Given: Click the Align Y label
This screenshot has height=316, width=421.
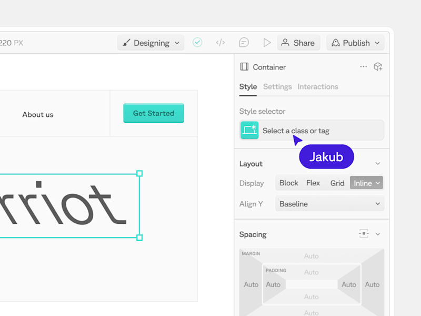Looking at the screenshot, I should pyautogui.click(x=251, y=204).
